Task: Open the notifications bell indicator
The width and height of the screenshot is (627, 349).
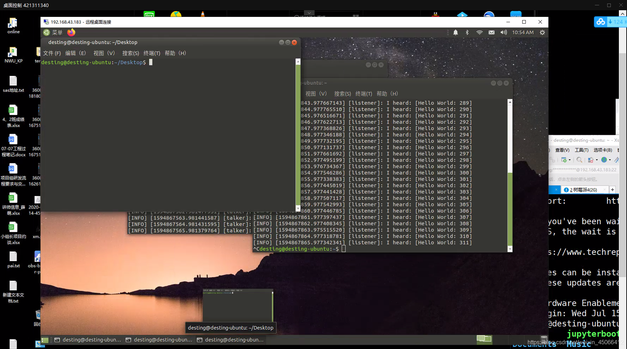Action: point(456,32)
